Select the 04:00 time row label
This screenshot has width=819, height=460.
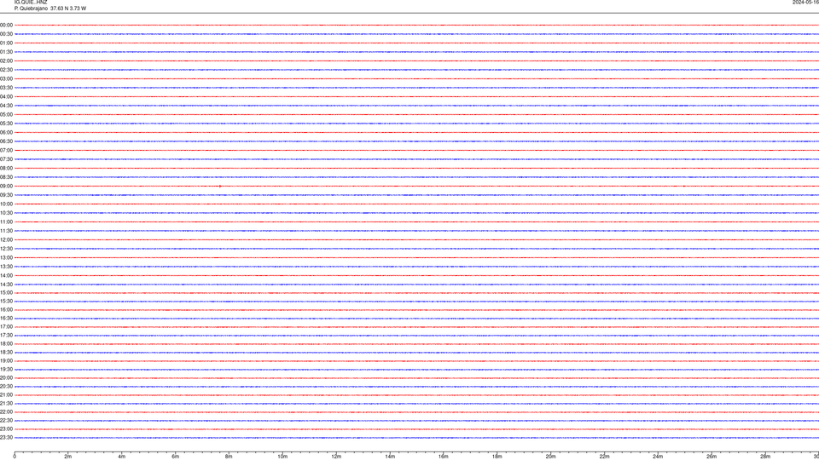tap(6, 96)
